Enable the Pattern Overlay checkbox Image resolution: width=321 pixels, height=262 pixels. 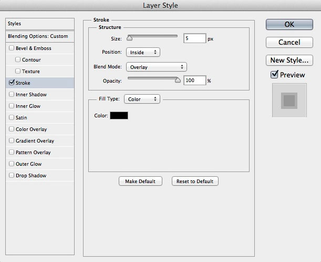tap(12, 152)
